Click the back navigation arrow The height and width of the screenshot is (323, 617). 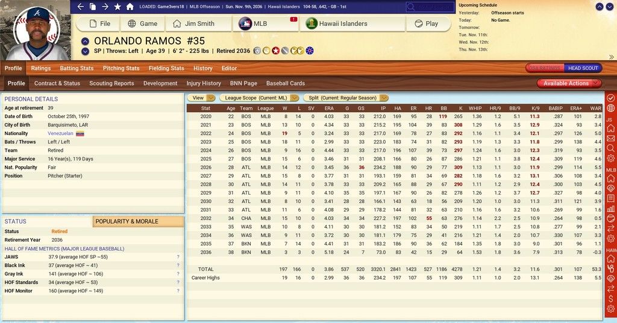click(x=81, y=7)
